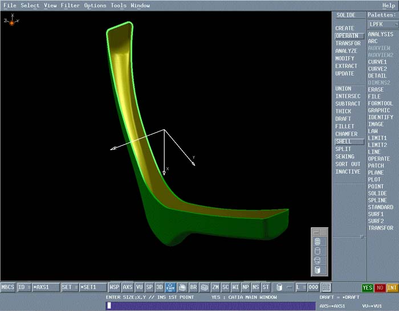The image size is (399, 311).
Task: Toggle the NP button in bottom toolbar
Action: point(246,288)
